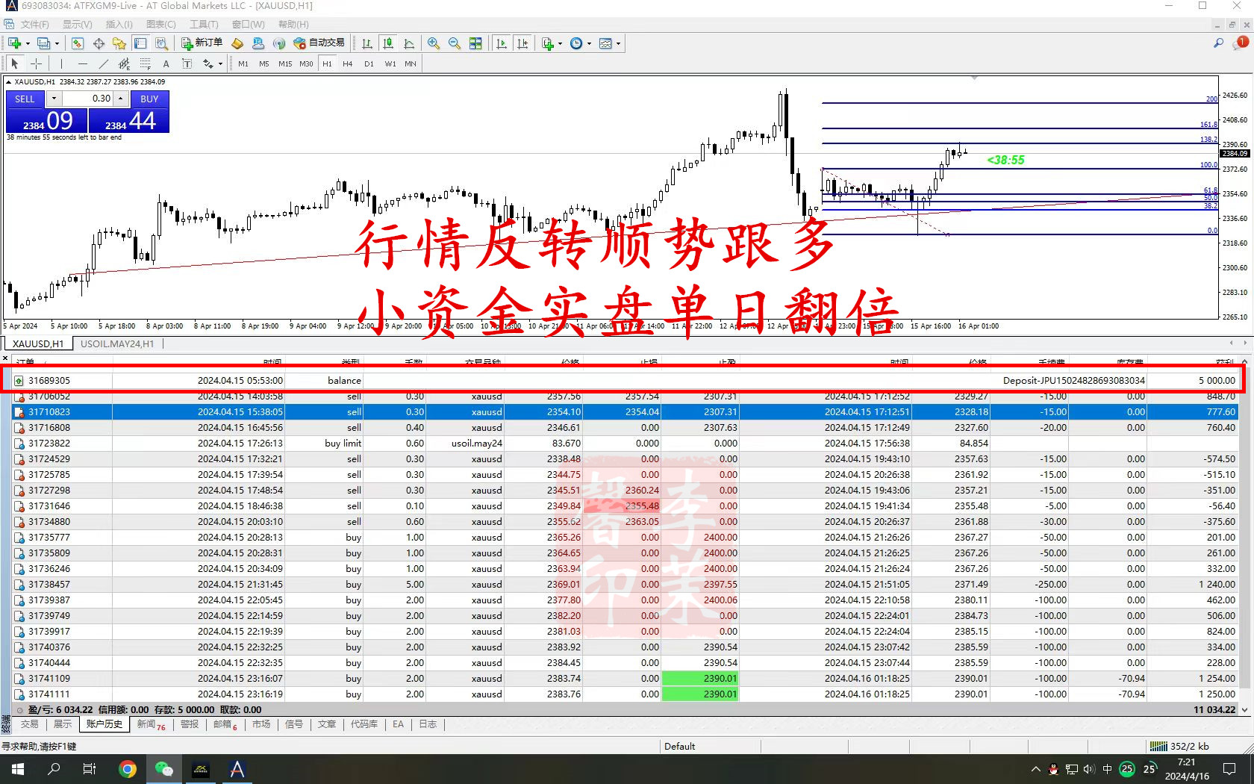Click the search magnifier icon top right
This screenshot has width=1254, height=784.
1219,43
